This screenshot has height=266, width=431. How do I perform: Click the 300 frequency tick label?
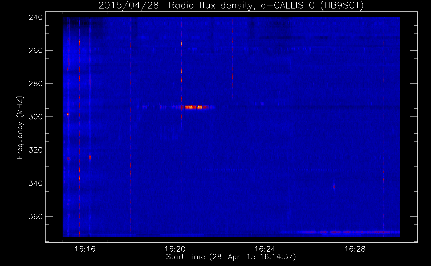[x=36, y=117]
